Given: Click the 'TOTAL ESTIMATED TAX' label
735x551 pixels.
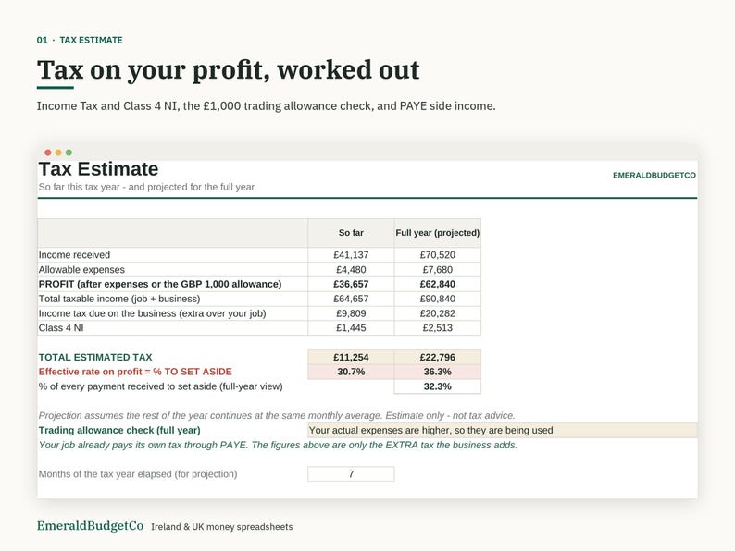Looking at the screenshot, I should (x=95, y=357).
